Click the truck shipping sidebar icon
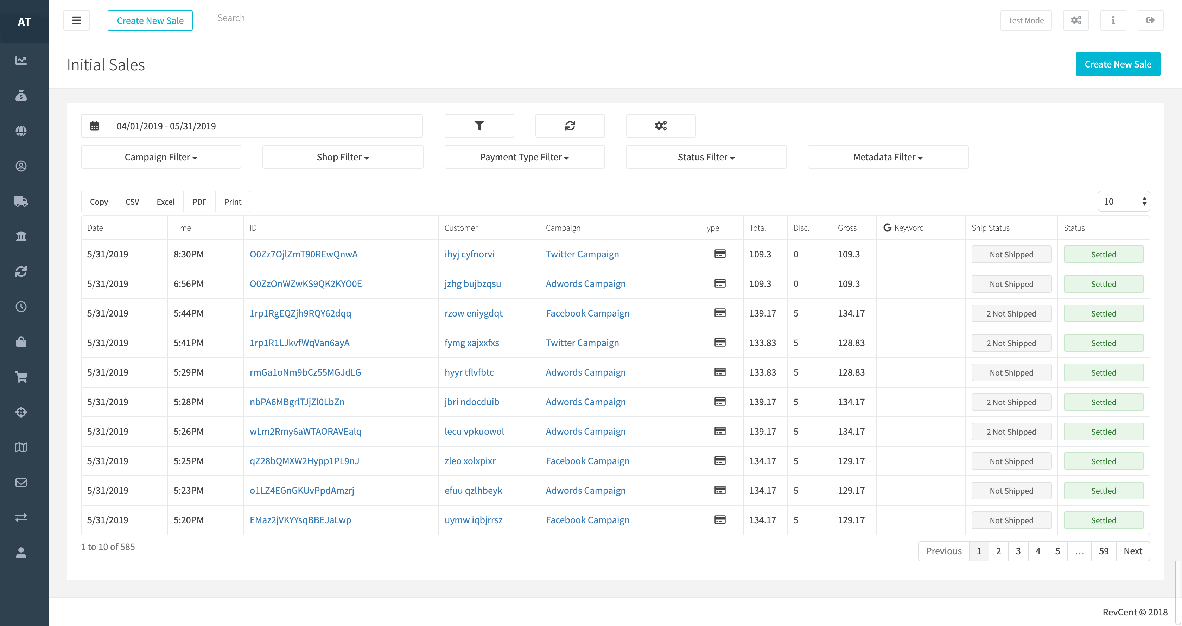The width and height of the screenshot is (1182, 626). tap(21, 201)
